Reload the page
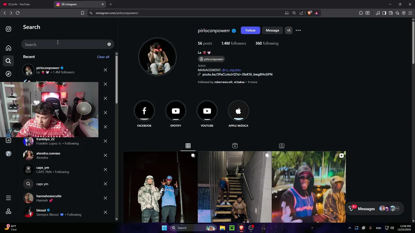Viewport: 415px width, 233px height. [18, 13]
